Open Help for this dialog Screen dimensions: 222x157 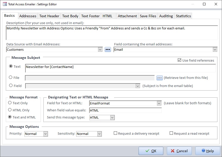[x=208, y=151]
